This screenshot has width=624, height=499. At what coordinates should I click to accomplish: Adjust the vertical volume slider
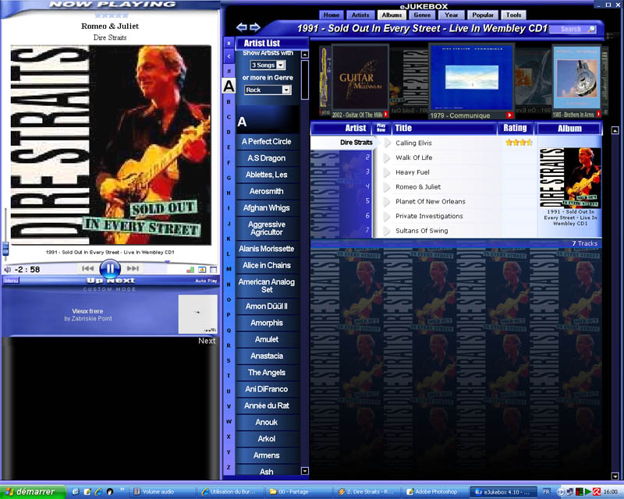pos(5,248)
